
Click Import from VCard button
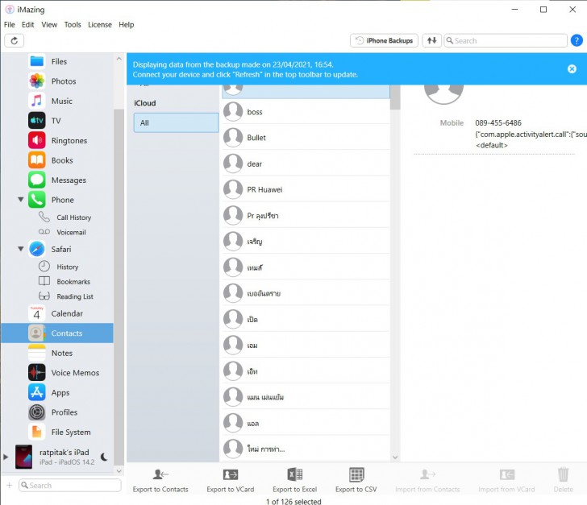pos(506,480)
